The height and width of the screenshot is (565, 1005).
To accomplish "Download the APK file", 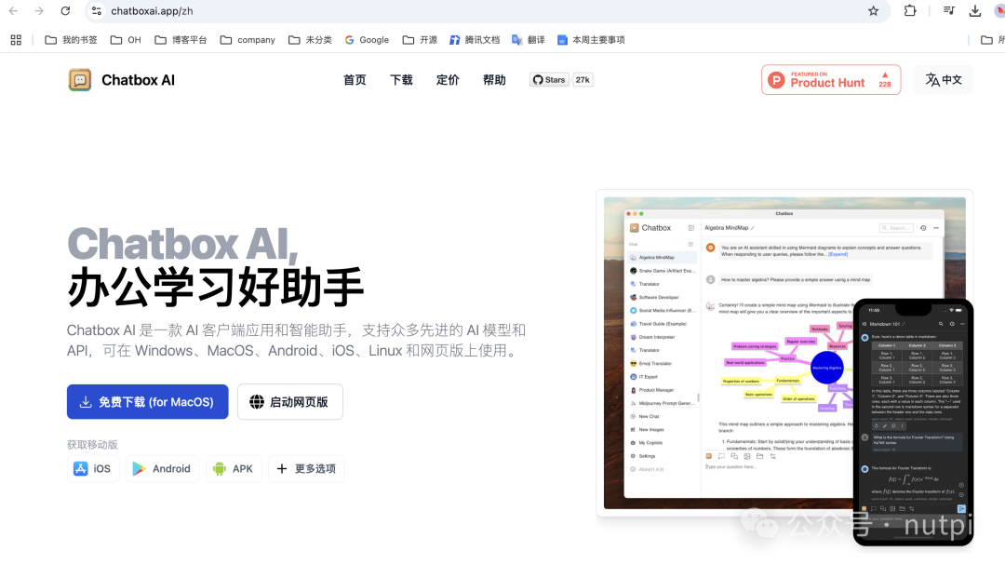I will pyautogui.click(x=234, y=468).
